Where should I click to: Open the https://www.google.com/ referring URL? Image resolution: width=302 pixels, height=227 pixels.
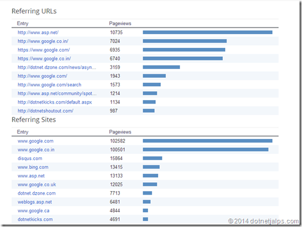click(x=44, y=50)
